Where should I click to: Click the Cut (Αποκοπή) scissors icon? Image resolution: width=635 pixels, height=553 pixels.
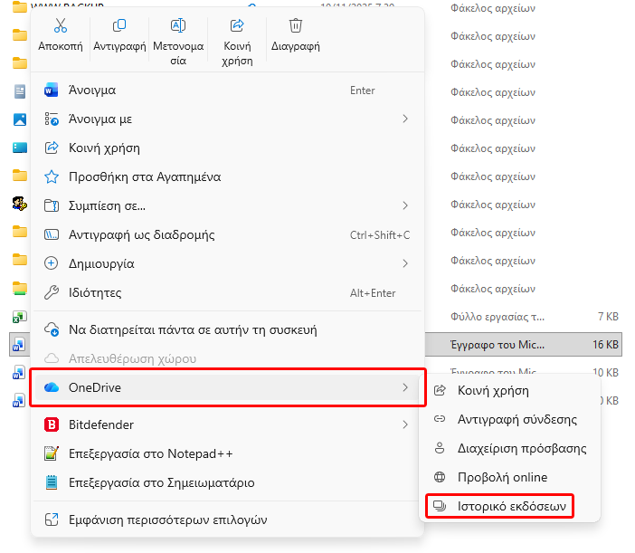tap(61, 26)
